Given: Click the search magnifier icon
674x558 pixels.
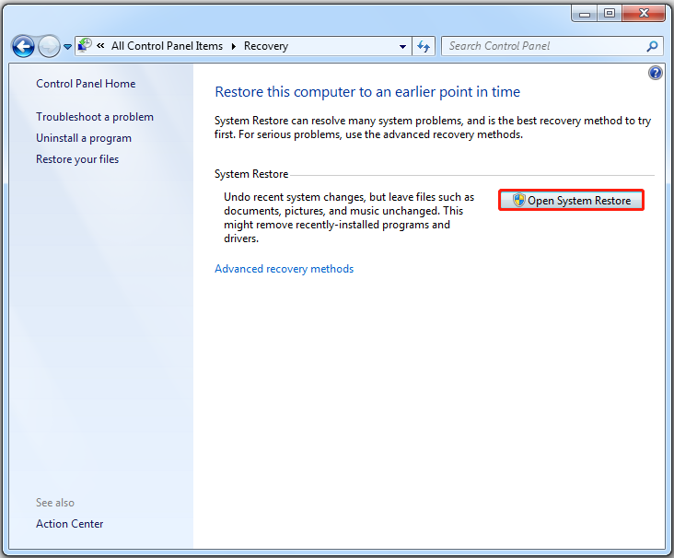Looking at the screenshot, I should click(x=652, y=46).
